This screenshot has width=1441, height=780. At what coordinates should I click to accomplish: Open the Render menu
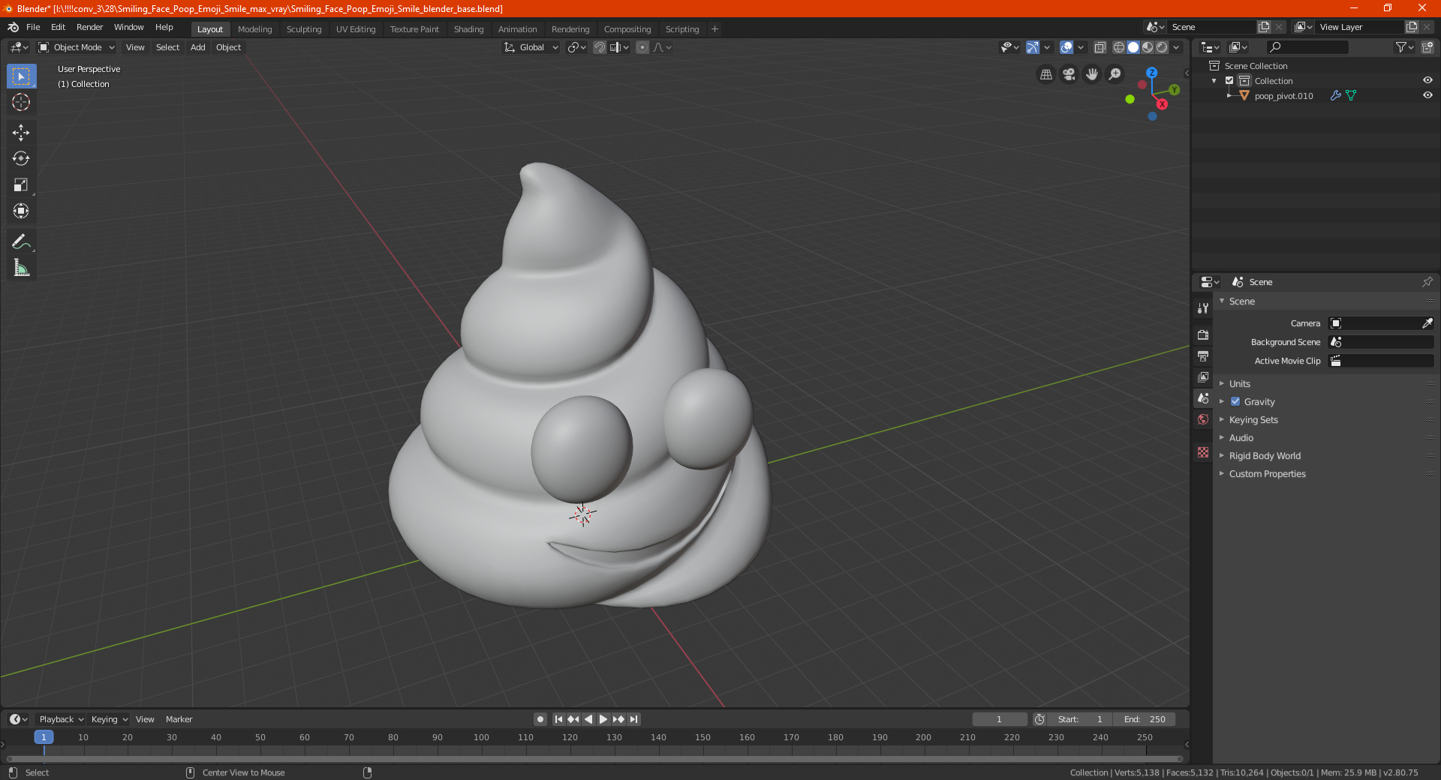pyautogui.click(x=89, y=27)
